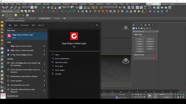Expand Stop Chaos Cosmos Browser arrow
The image size is (186, 104).
44,51
